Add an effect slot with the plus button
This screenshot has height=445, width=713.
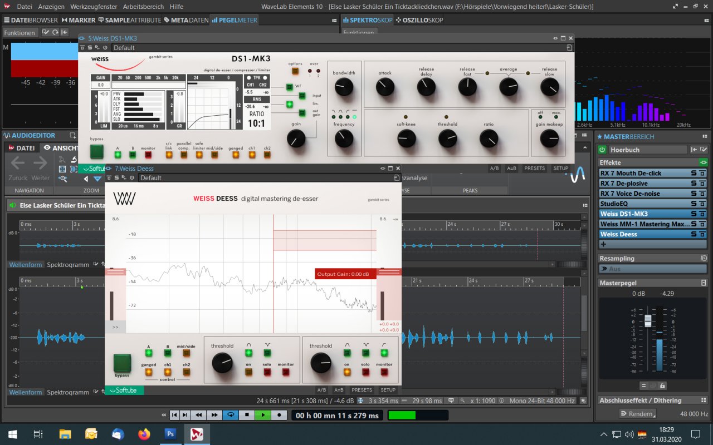(x=603, y=244)
